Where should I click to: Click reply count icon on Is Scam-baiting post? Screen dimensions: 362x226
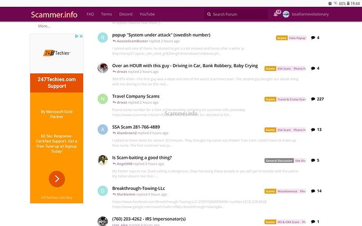coord(313,160)
